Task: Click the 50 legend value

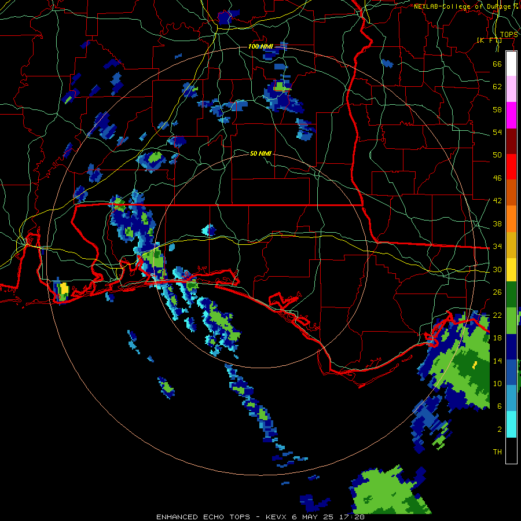Action: click(x=497, y=155)
